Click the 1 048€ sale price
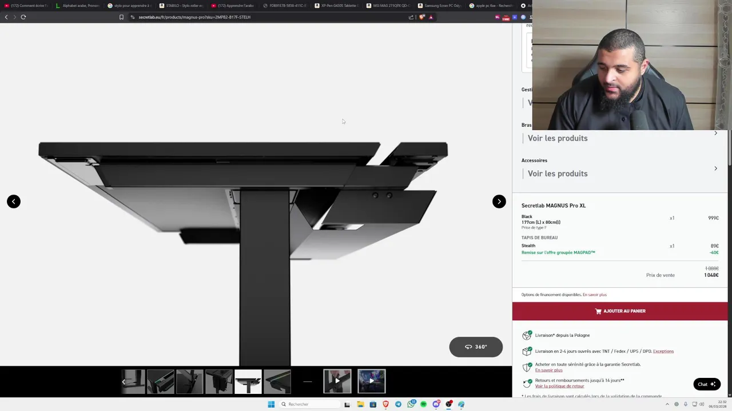The height and width of the screenshot is (411, 732). (711, 275)
